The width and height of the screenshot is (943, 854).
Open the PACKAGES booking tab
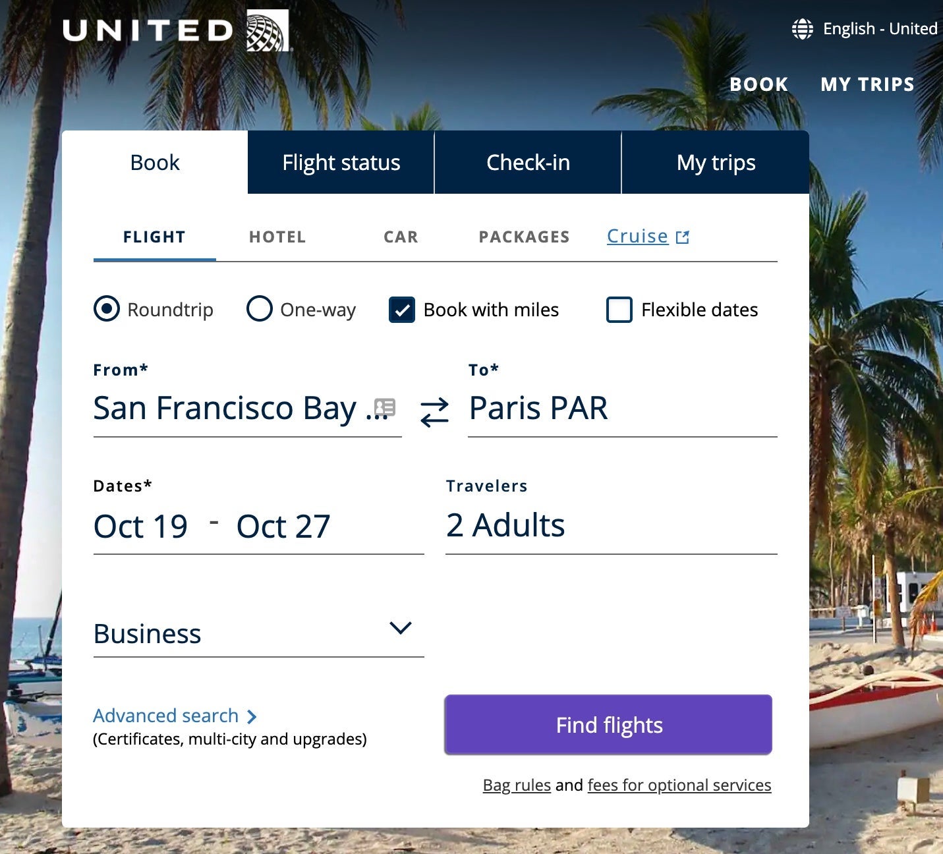coord(524,237)
